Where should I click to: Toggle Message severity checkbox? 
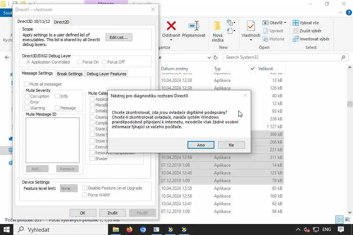pos(57,108)
